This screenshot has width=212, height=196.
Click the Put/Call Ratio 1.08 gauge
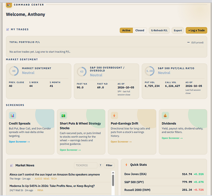(x=150, y=71)
